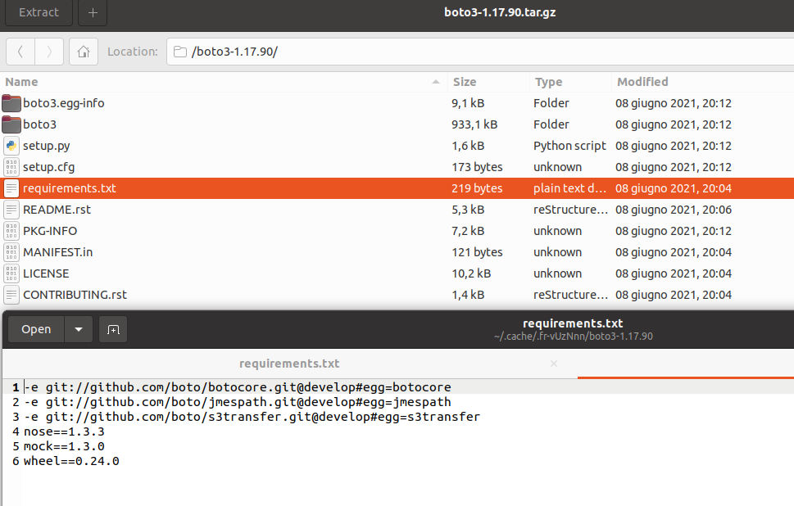Click the requirements.txt file name in list
This screenshot has height=506, width=794.
point(70,188)
